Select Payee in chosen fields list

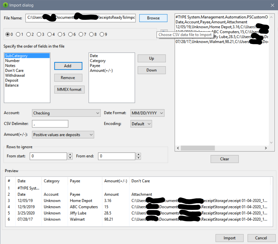pos(112,66)
